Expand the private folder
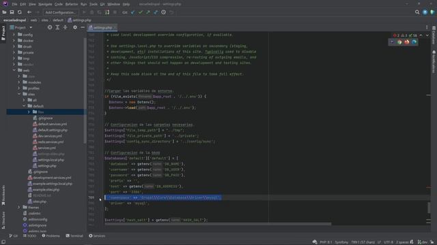 click(14, 52)
